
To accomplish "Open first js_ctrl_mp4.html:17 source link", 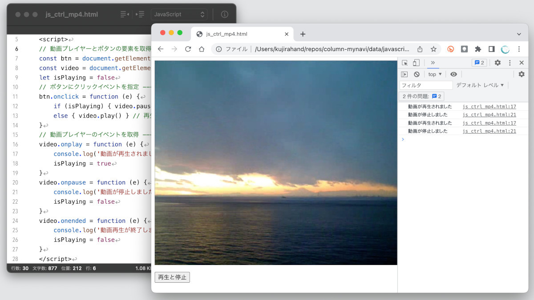I will (x=489, y=107).
